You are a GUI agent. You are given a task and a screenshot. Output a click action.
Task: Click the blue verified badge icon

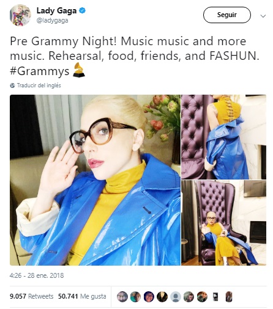click(x=83, y=10)
